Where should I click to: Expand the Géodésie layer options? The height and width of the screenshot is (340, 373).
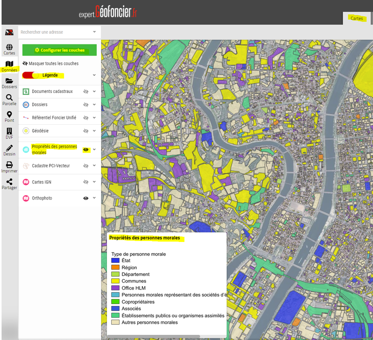pyautogui.click(x=94, y=131)
